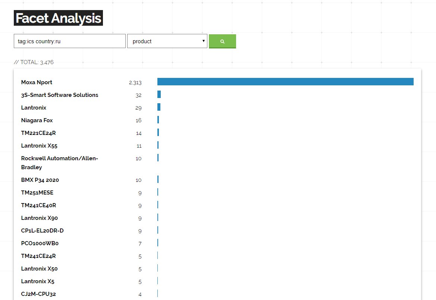Open the product facet dropdown
The width and height of the screenshot is (436, 300).
[167, 41]
